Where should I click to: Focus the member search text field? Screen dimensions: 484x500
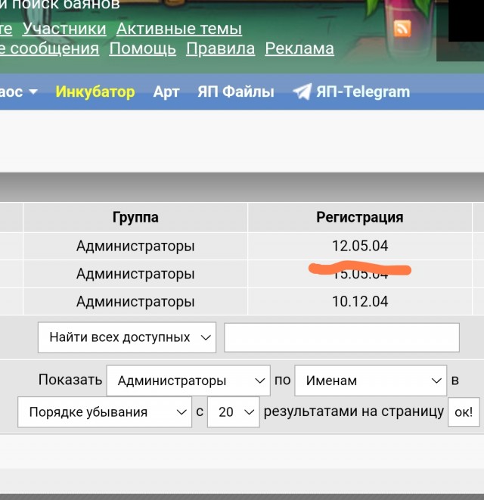pos(342,337)
